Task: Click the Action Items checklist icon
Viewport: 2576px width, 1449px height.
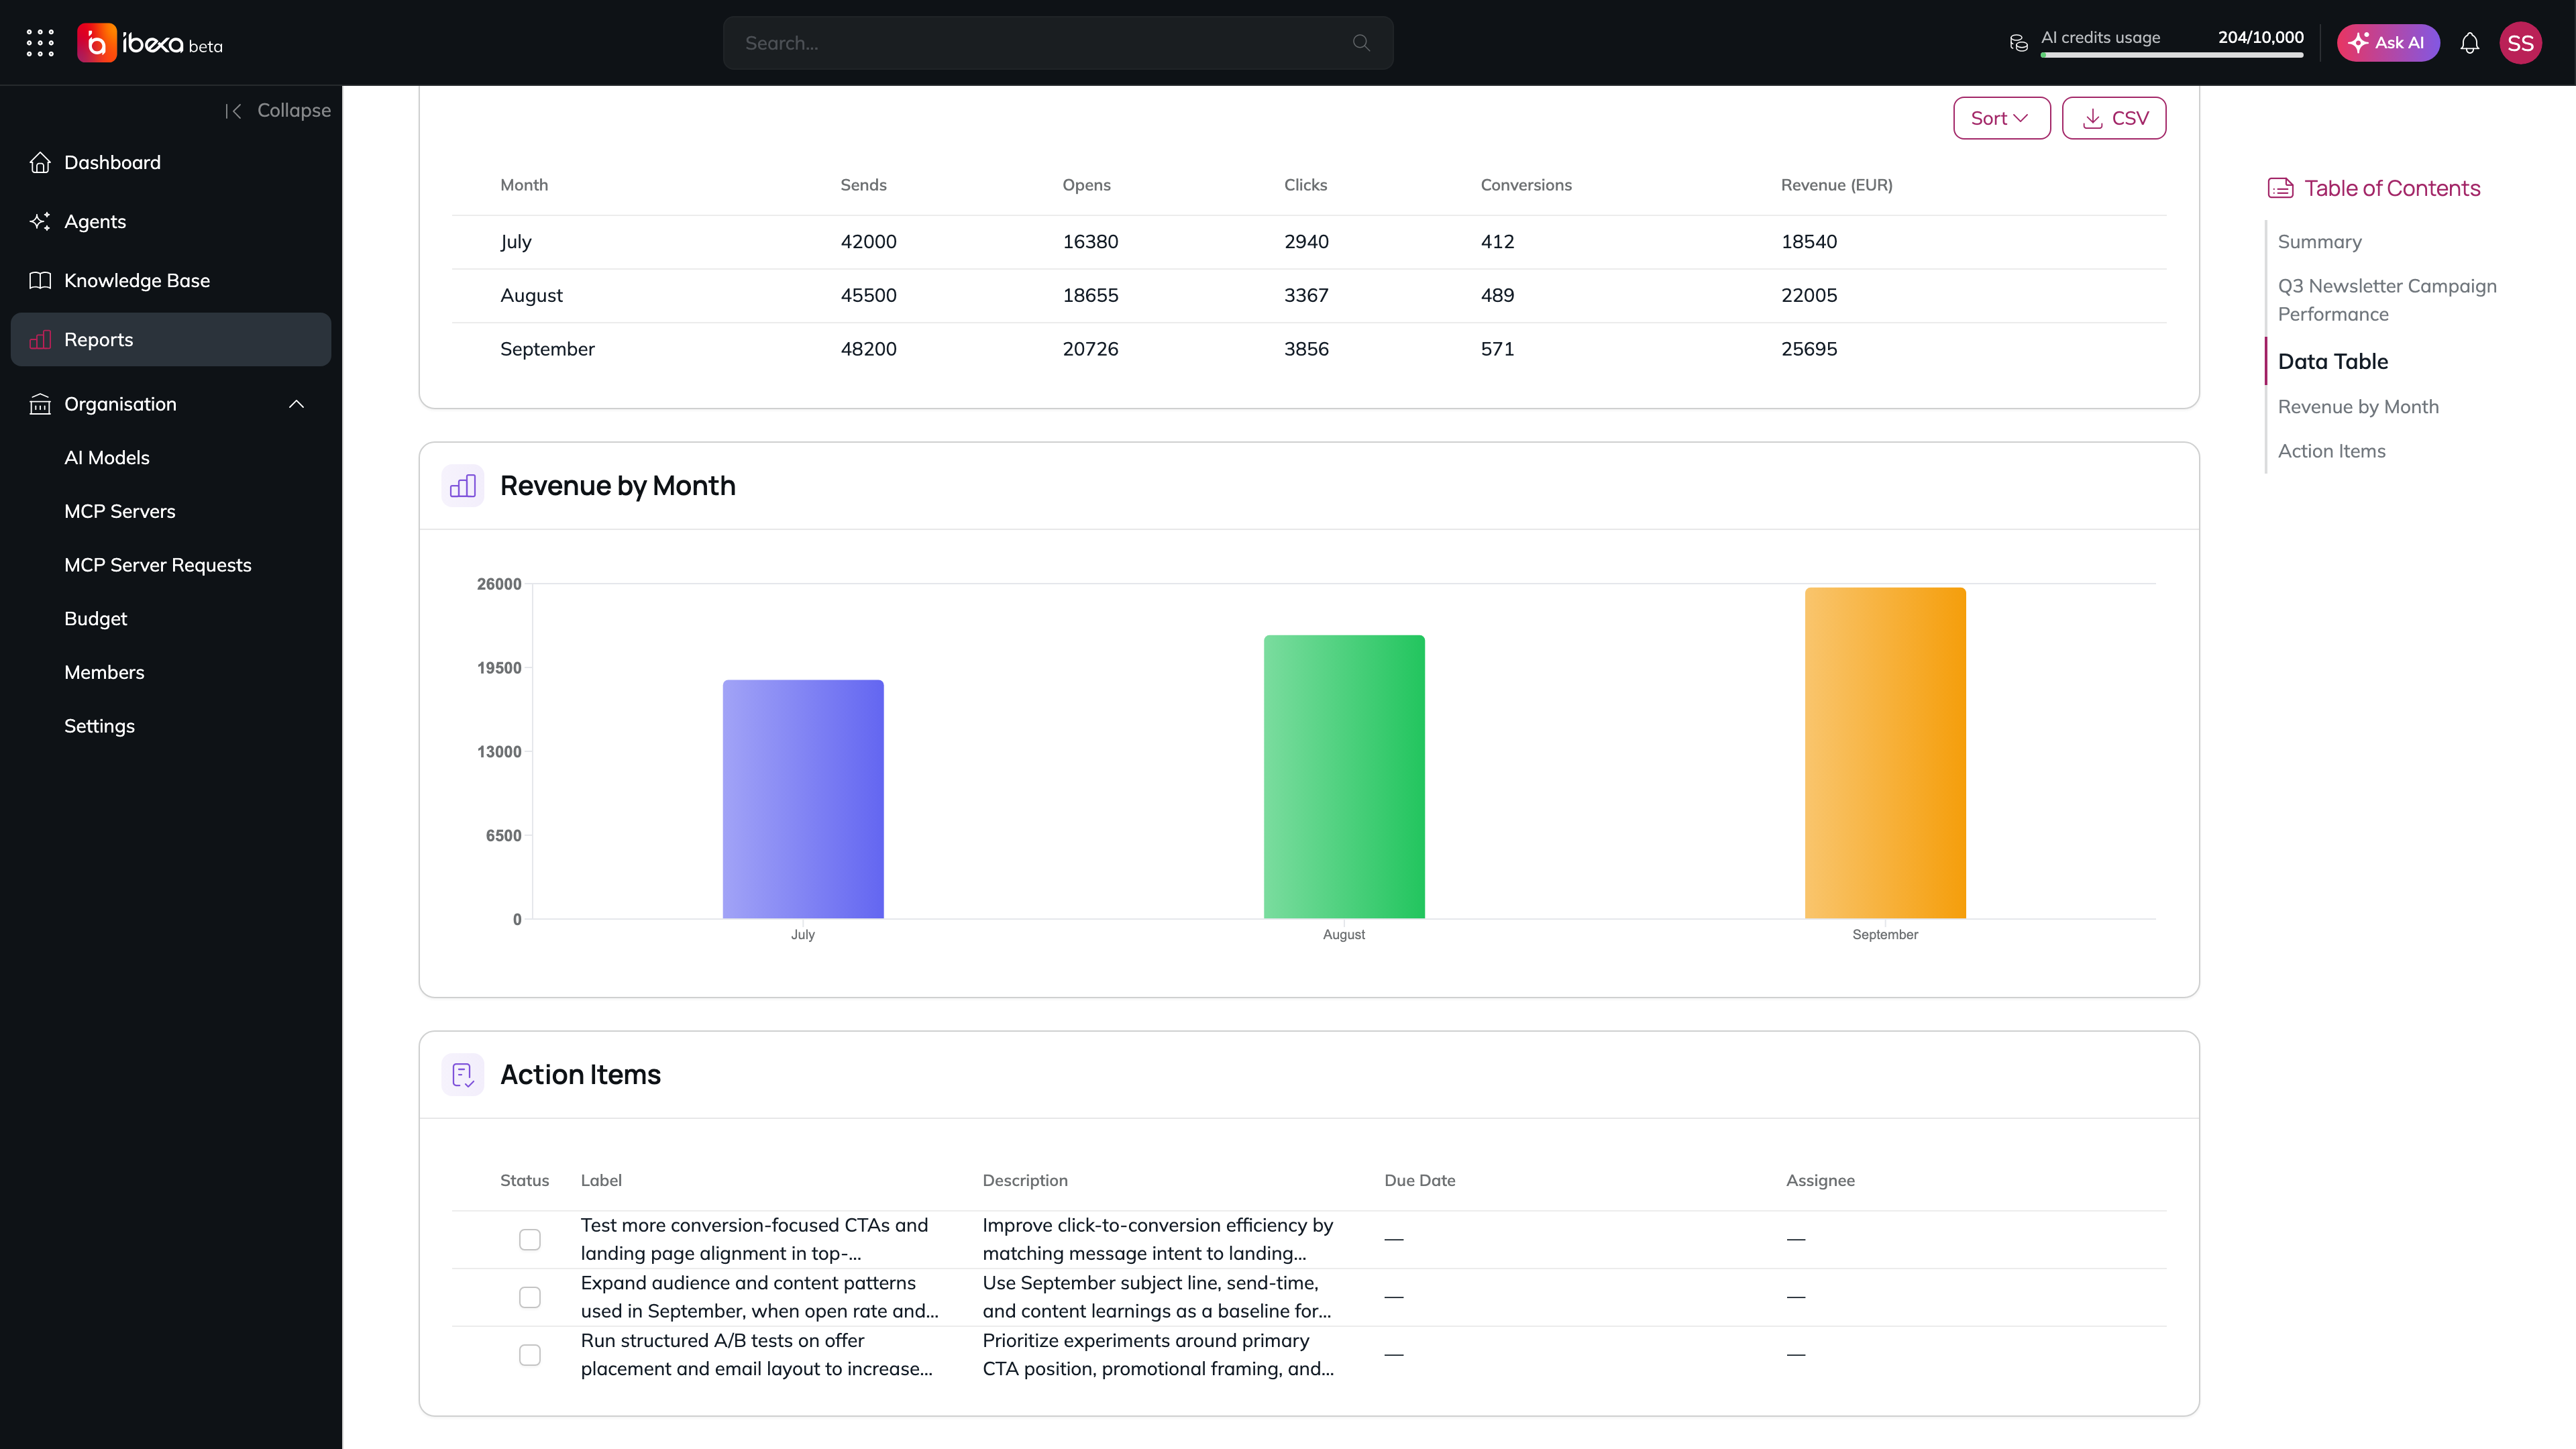Action: tap(463, 1075)
